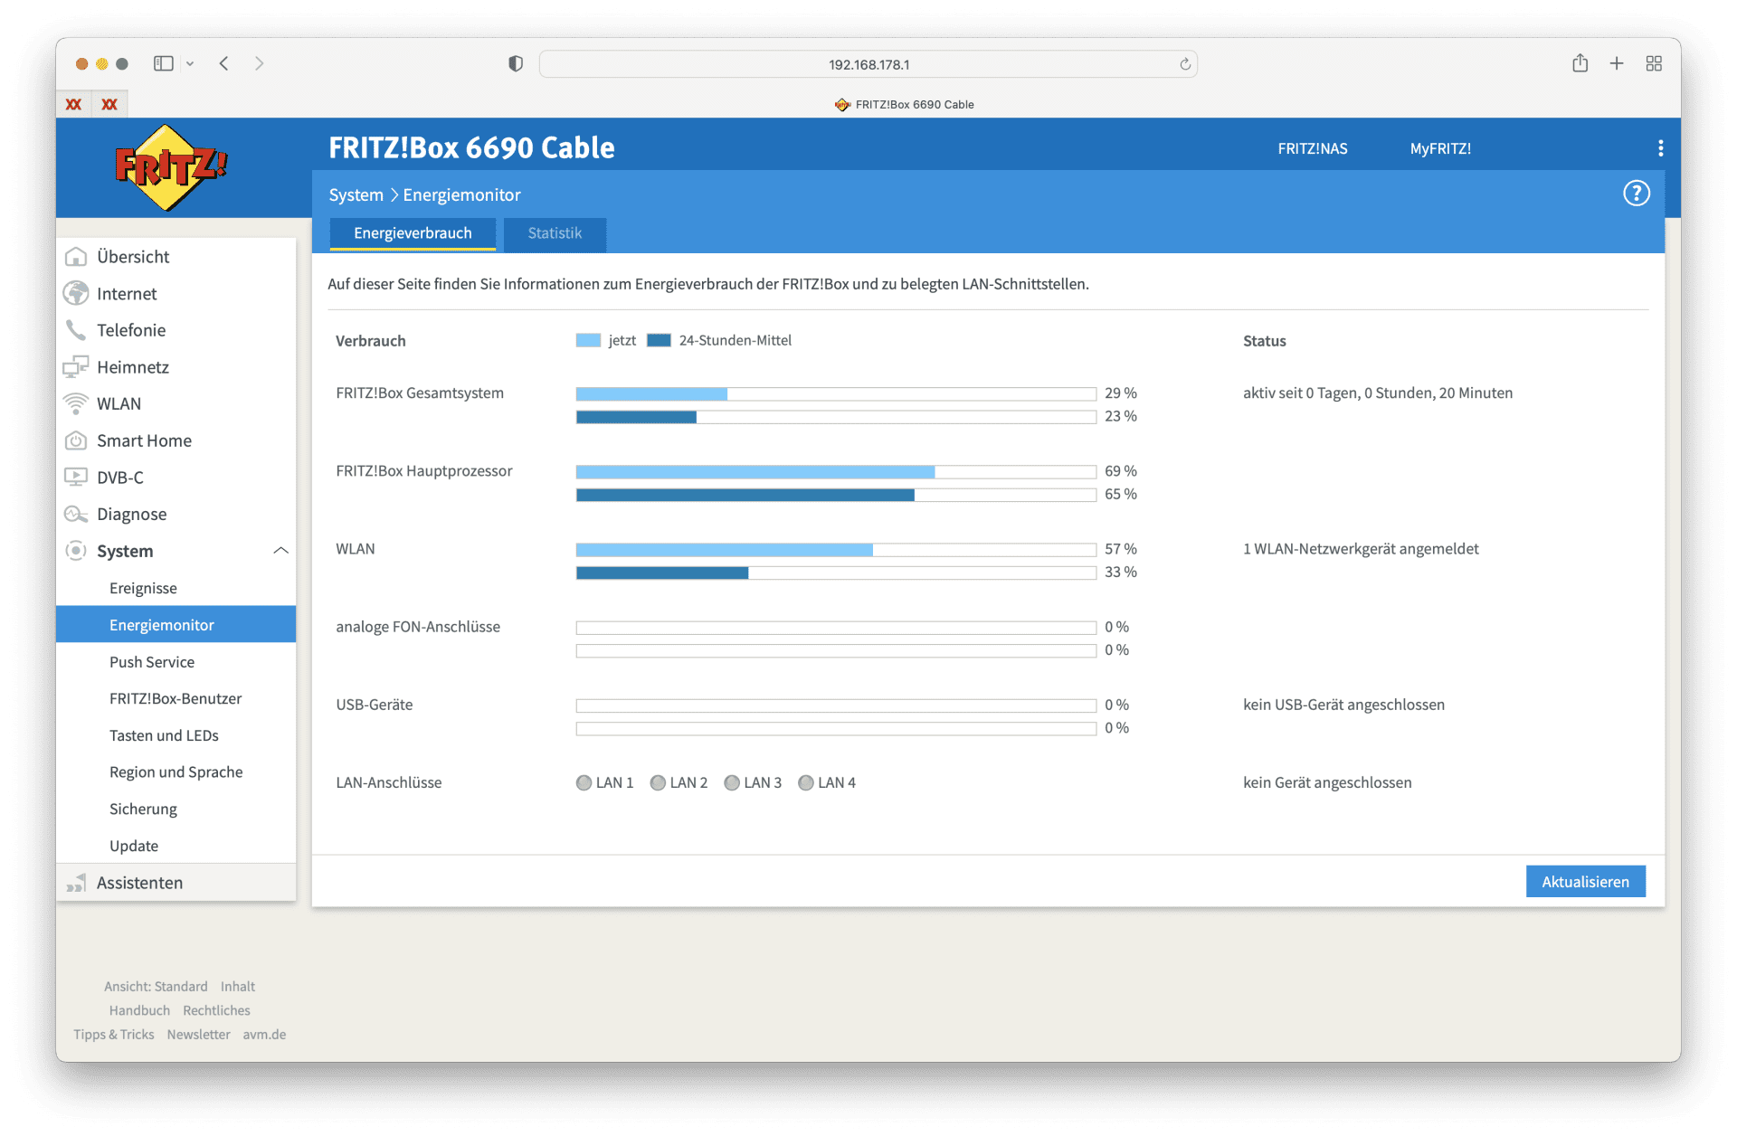Image resolution: width=1737 pixels, height=1136 pixels.
Task: Click the Assistenten icon
Action: [x=76, y=883]
